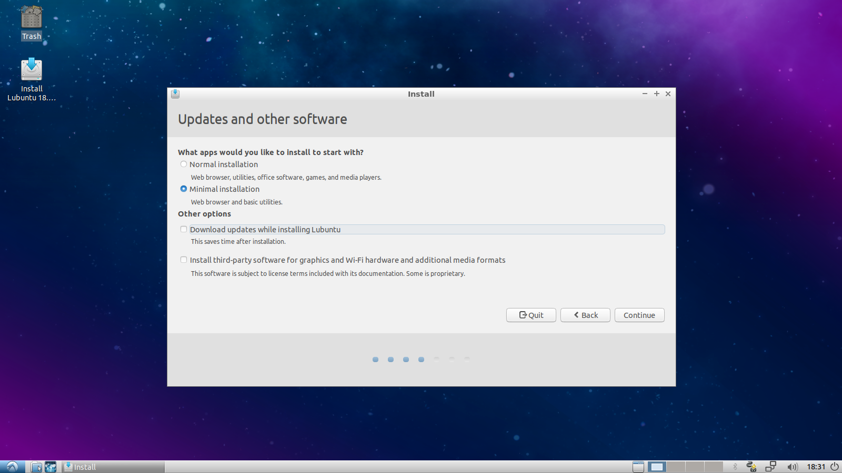Click the Bluetooth tray icon
The height and width of the screenshot is (473, 842).
735,467
